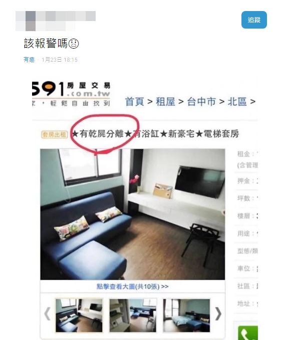Image resolution: width=285 pixels, height=340 pixels.
Task: Click 點擊查看大圖(共10張) link
Action: [x=132, y=286]
